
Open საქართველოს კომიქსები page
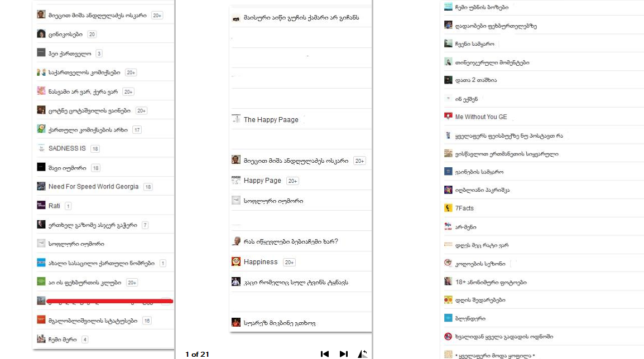pos(84,72)
